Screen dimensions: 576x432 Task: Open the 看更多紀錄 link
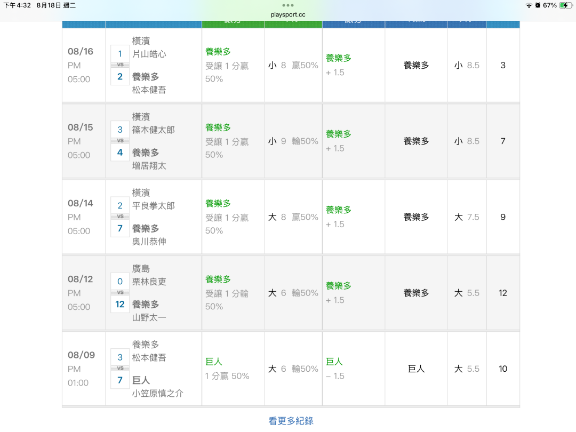coord(291,421)
